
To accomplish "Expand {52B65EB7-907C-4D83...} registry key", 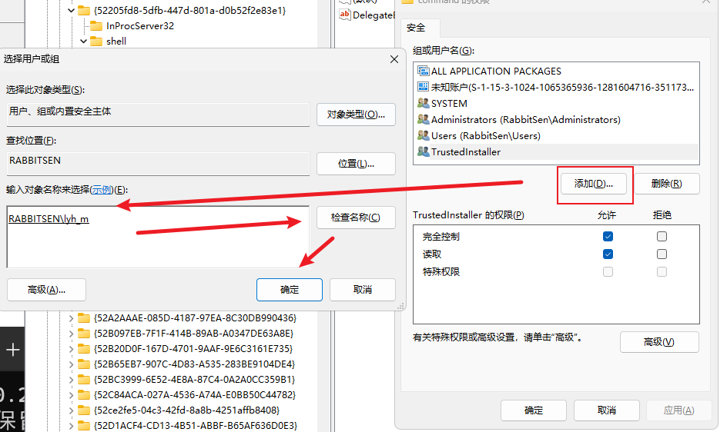I will pyautogui.click(x=71, y=364).
